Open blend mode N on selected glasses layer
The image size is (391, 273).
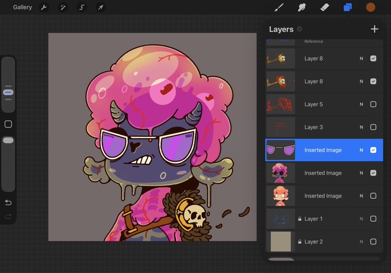pyautogui.click(x=361, y=150)
